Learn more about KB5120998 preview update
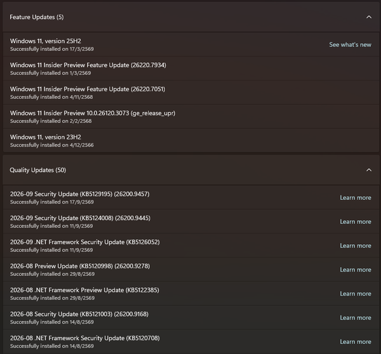The image size is (381, 354). pos(356,270)
